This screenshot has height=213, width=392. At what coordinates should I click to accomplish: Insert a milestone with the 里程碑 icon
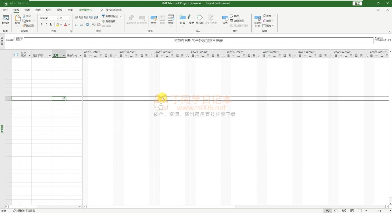[x=199, y=18]
